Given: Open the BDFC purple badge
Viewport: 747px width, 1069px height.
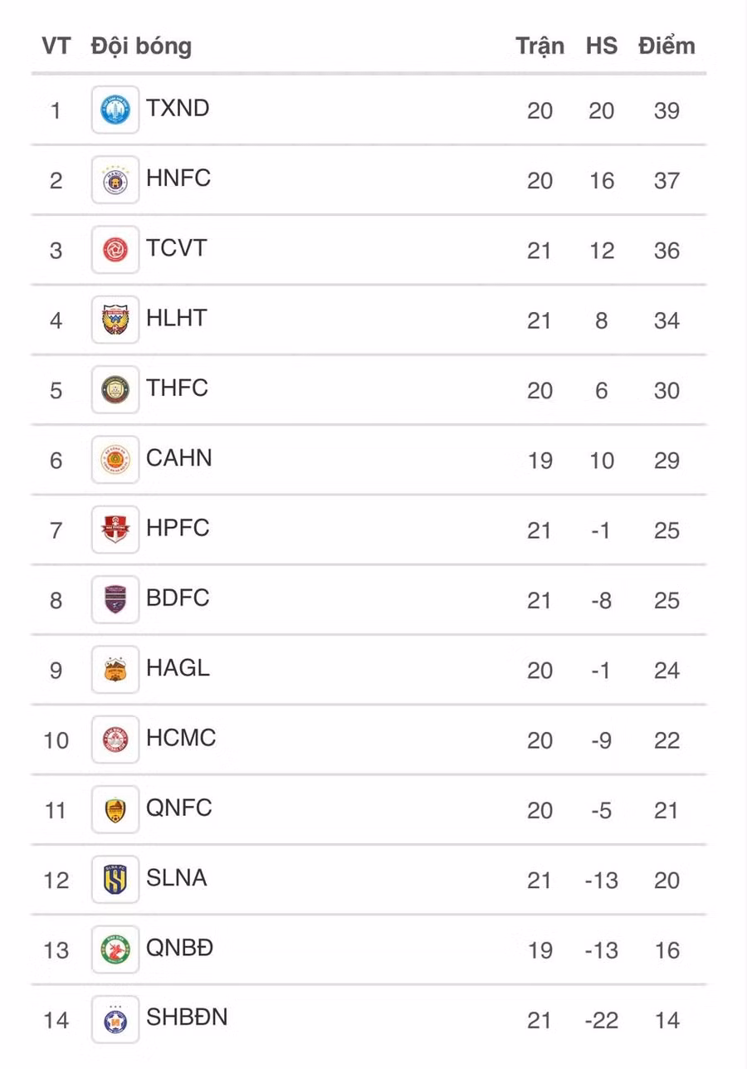Looking at the screenshot, I should tap(115, 599).
